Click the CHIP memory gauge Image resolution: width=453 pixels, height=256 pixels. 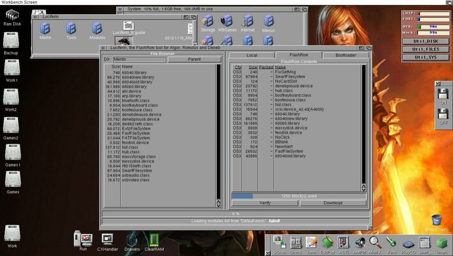[x=433, y=13]
